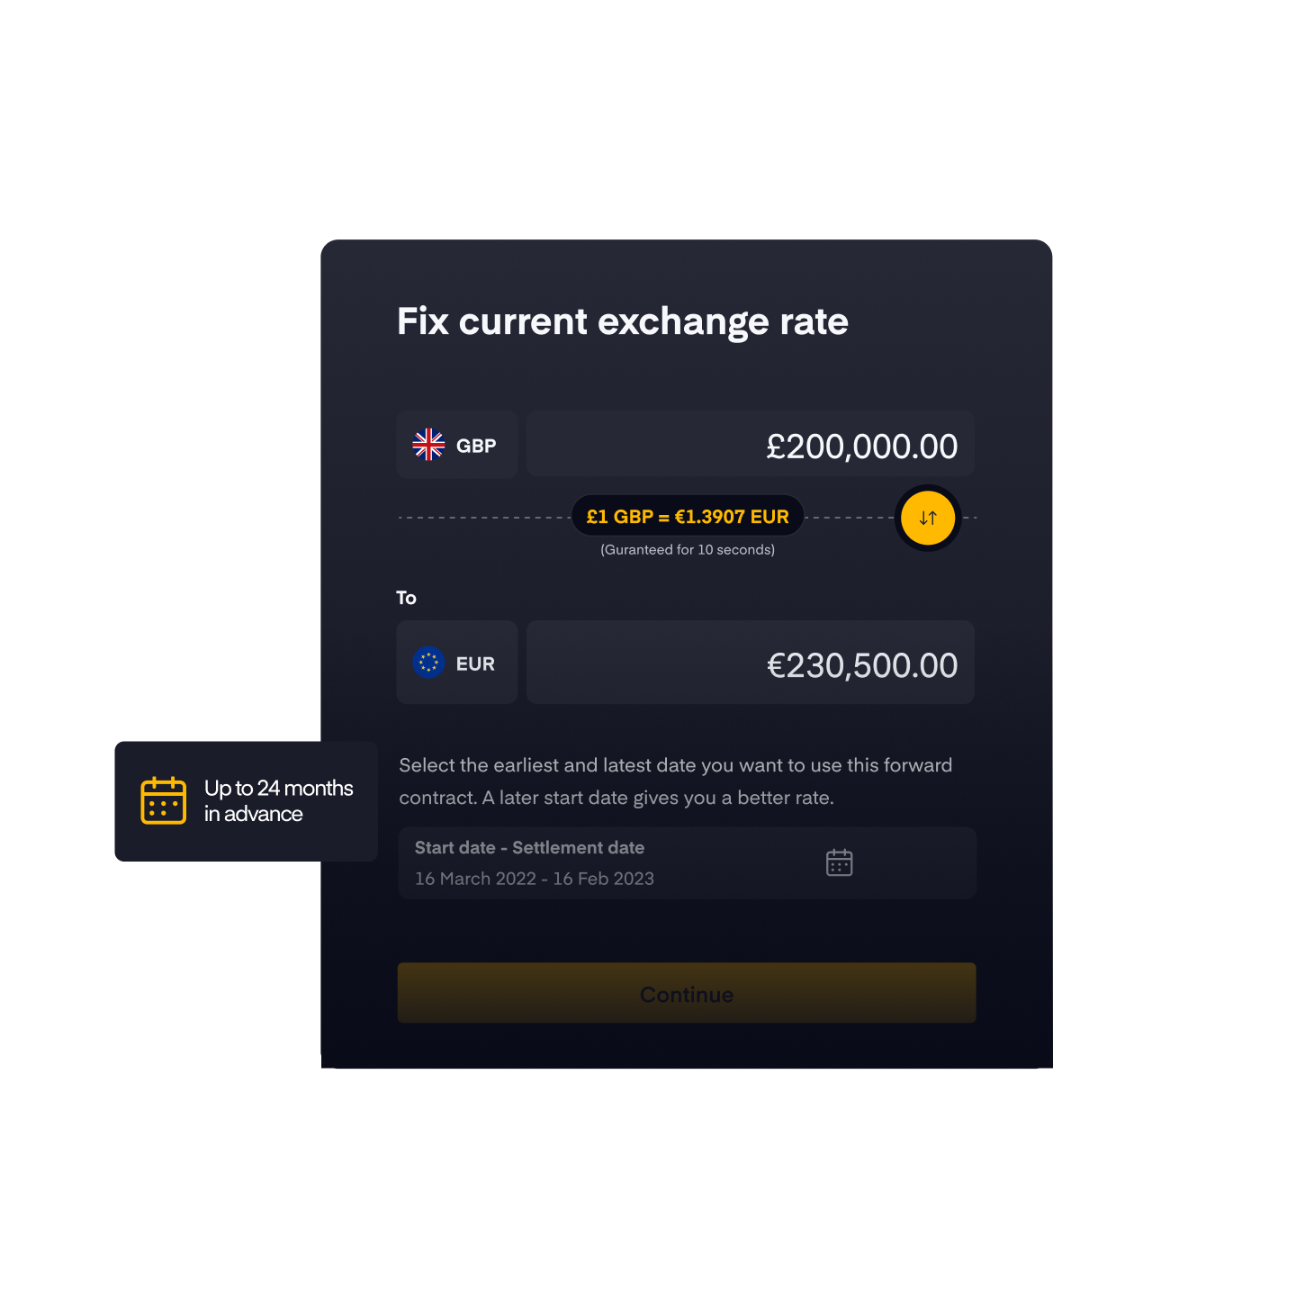Click the Up to 24 months in advance card
The width and height of the screenshot is (1296, 1309).
247,801
